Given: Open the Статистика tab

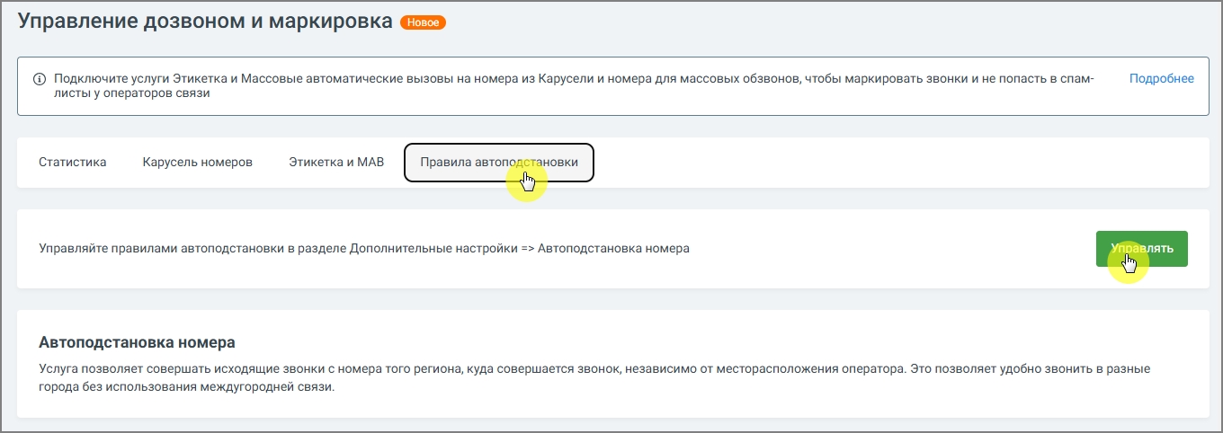Looking at the screenshot, I should click(x=73, y=163).
